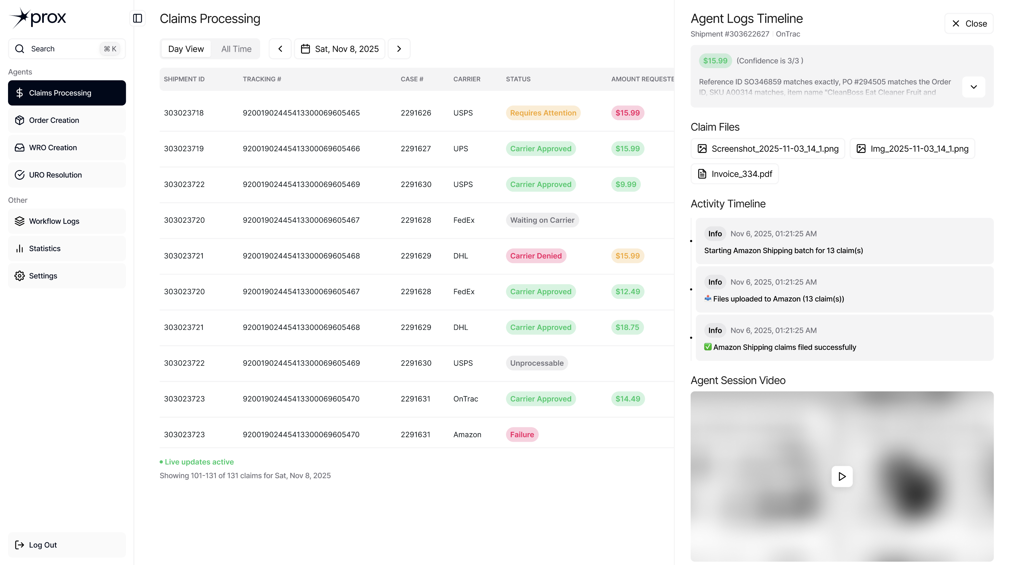
Task: Open the Sat, Nov 8, 2025 date picker
Action: click(x=339, y=49)
